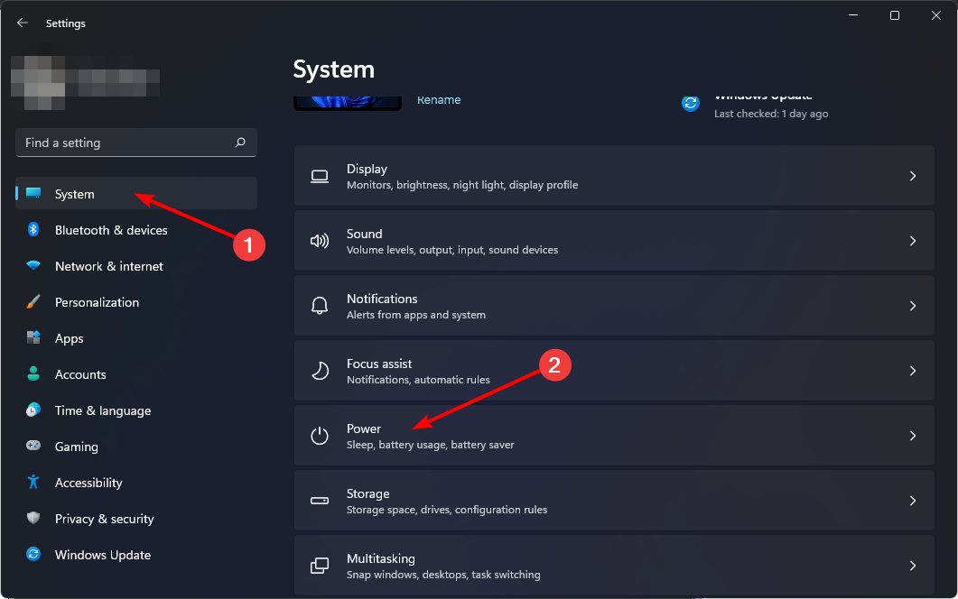Click the Display laptop icon
The width and height of the screenshot is (958, 599).
(x=320, y=177)
